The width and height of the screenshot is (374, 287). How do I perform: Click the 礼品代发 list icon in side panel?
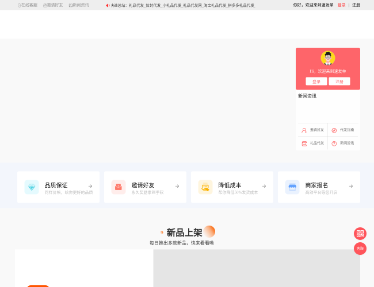(x=304, y=143)
